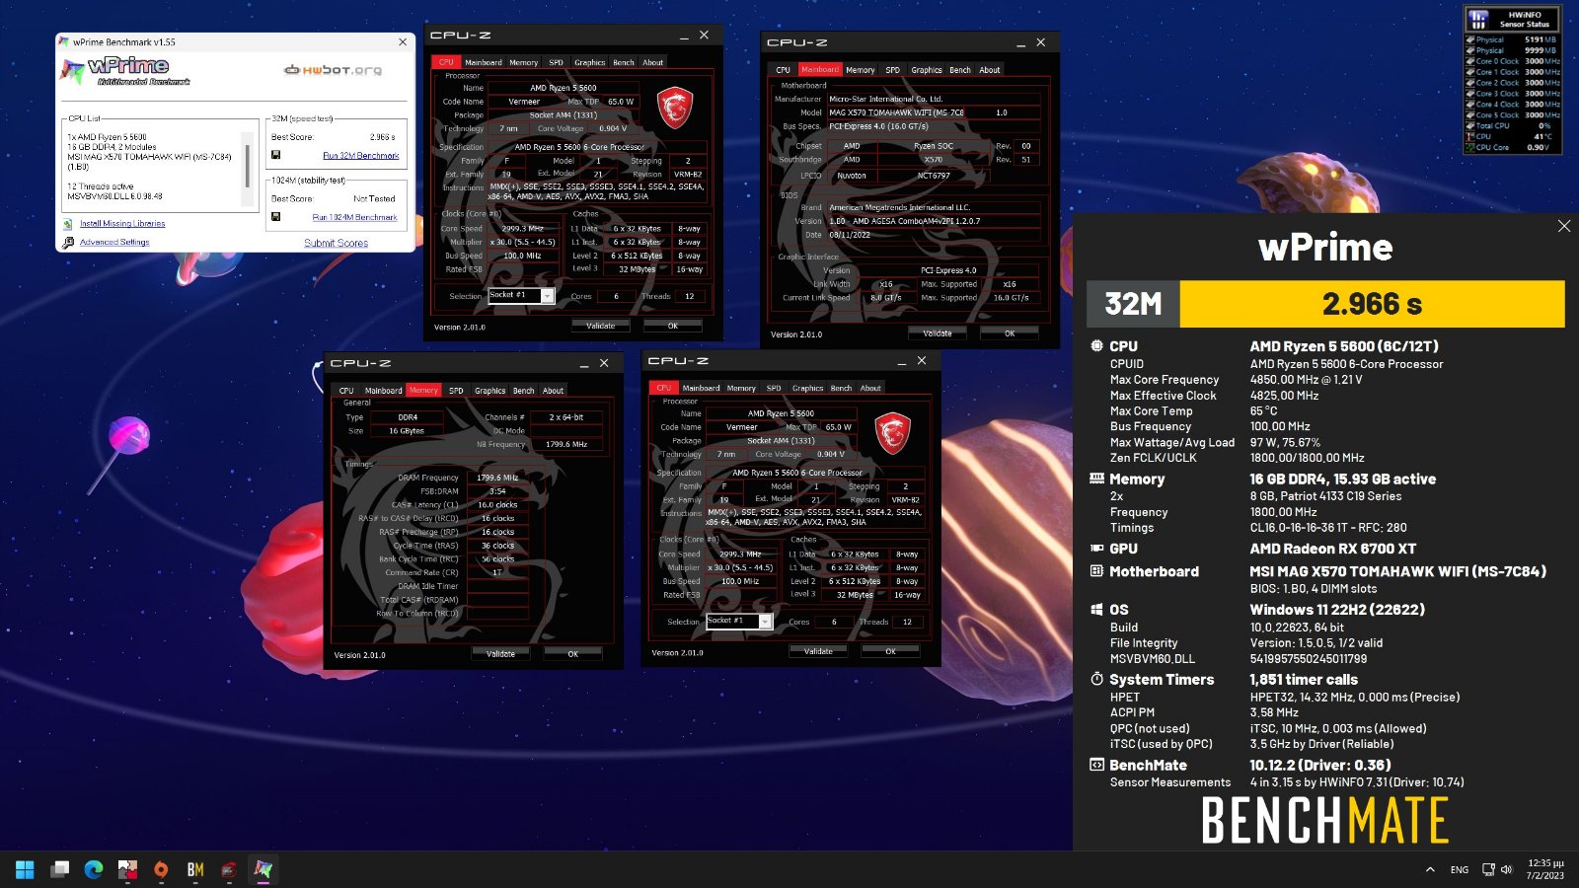
Task: Click the MSI dragon shield in bottom-right CPU-Z window
Action: coord(892,433)
